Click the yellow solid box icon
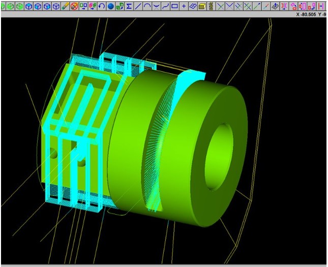The image size is (328, 267). coord(201,6)
